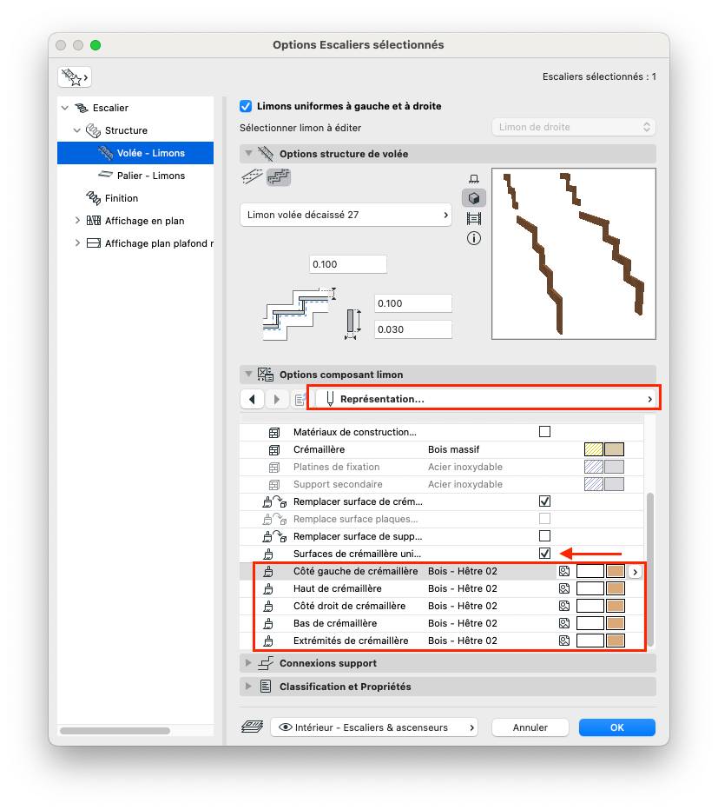
Task: Uncheck Surfaces de crémaillère uni... checkbox
Action: pos(544,554)
